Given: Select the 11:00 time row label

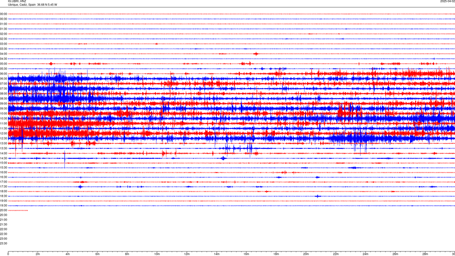Looking at the screenshot, I should click(3, 123).
